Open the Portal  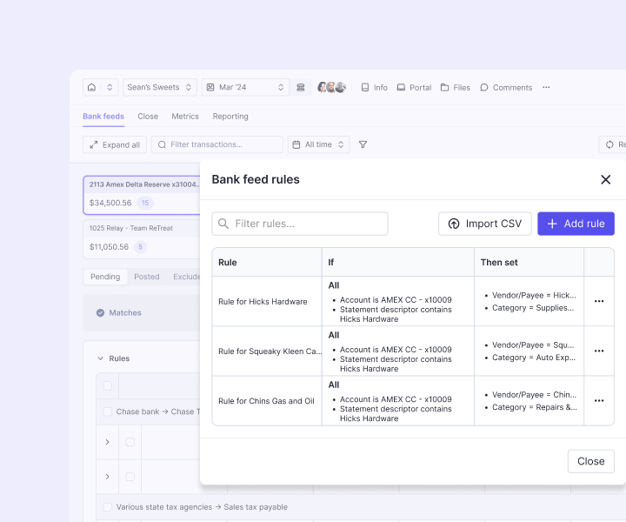coord(414,88)
